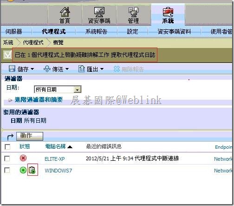Click the computers icon above 管理
Image resolution: width=234 pixels, height=206 pixels.
[x=134, y=12]
